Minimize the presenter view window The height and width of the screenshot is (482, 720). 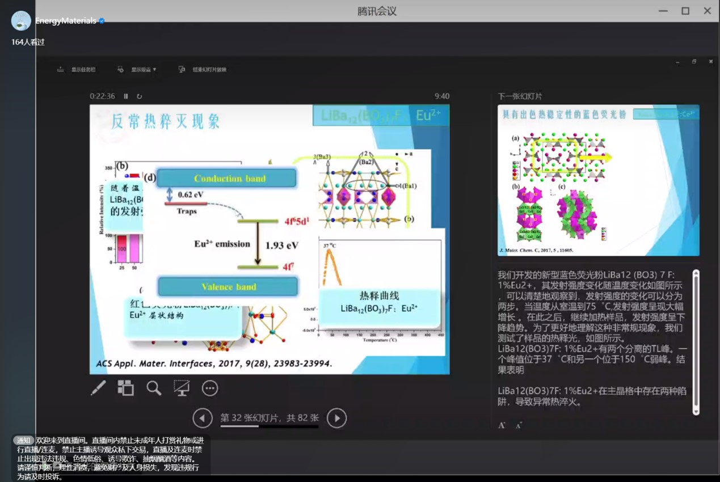click(x=677, y=62)
